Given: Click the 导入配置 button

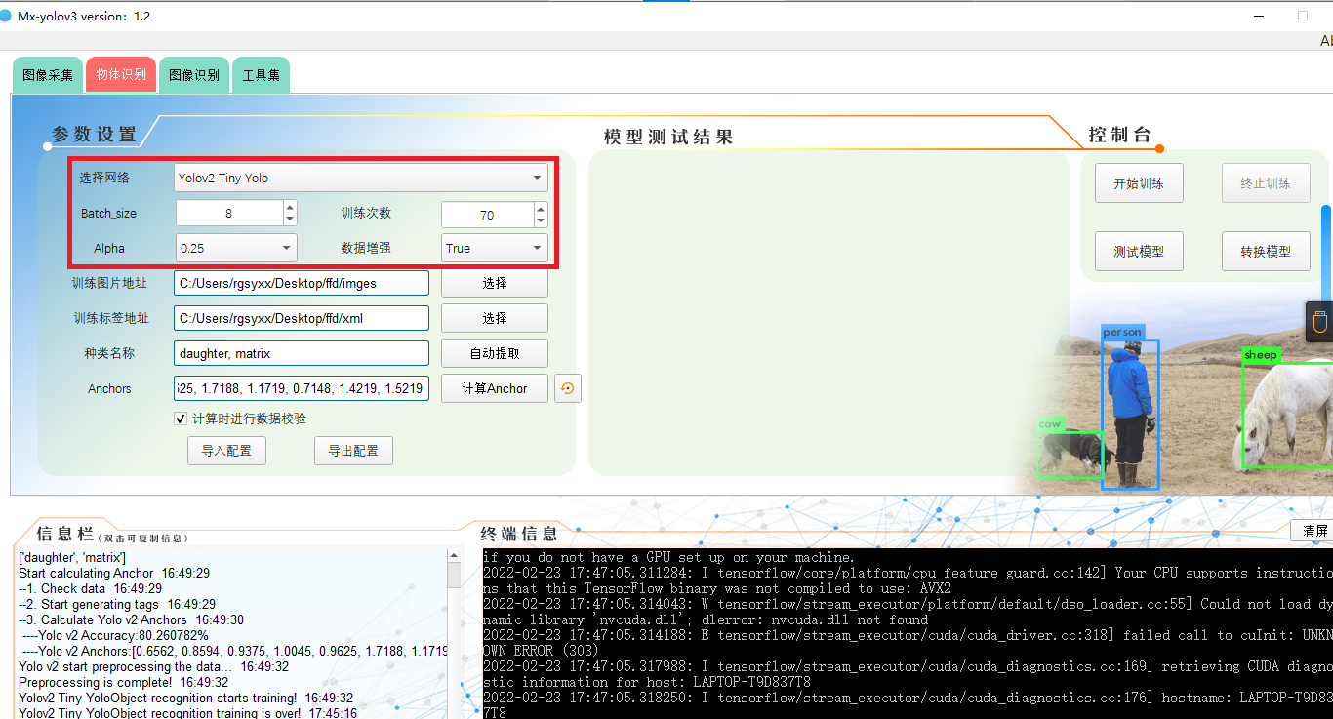Looking at the screenshot, I should point(226,451).
